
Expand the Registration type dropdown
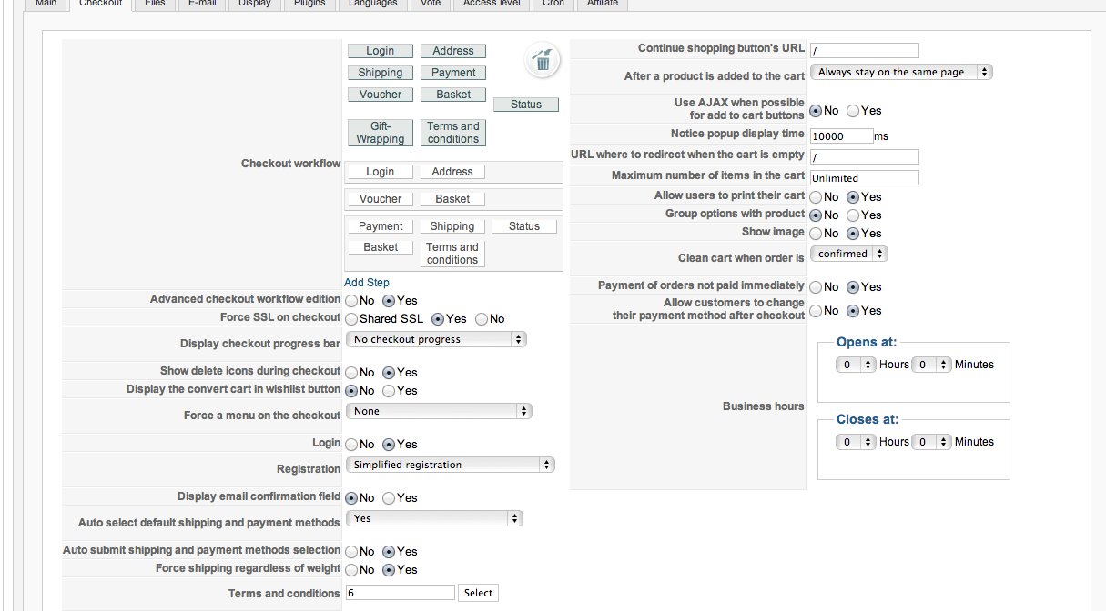(x=450, y=466)
